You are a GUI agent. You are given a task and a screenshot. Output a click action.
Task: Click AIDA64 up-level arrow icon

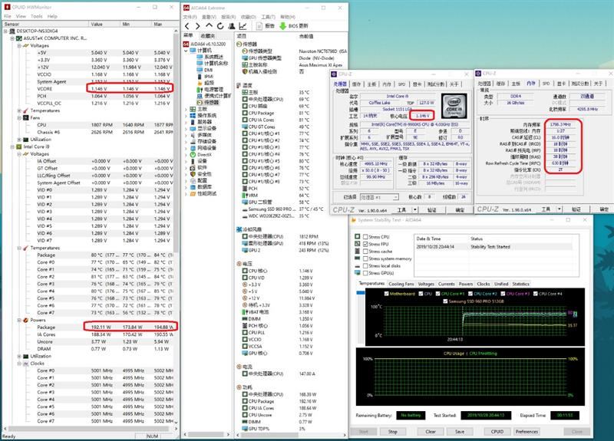209,26
